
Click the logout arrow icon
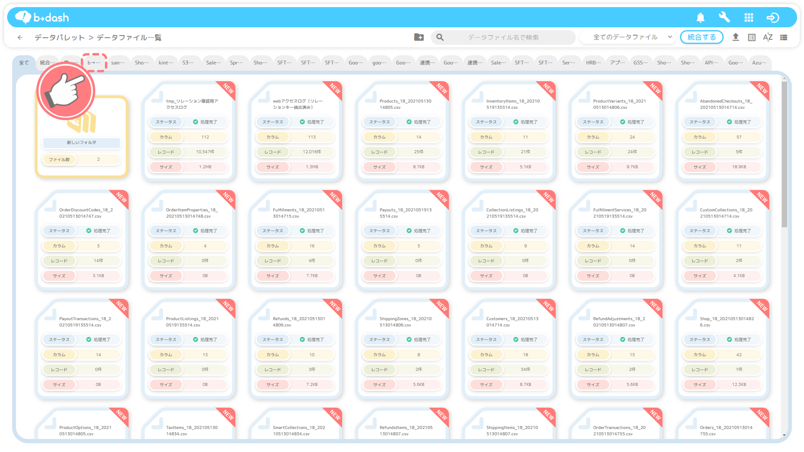[x=773, y=17]
